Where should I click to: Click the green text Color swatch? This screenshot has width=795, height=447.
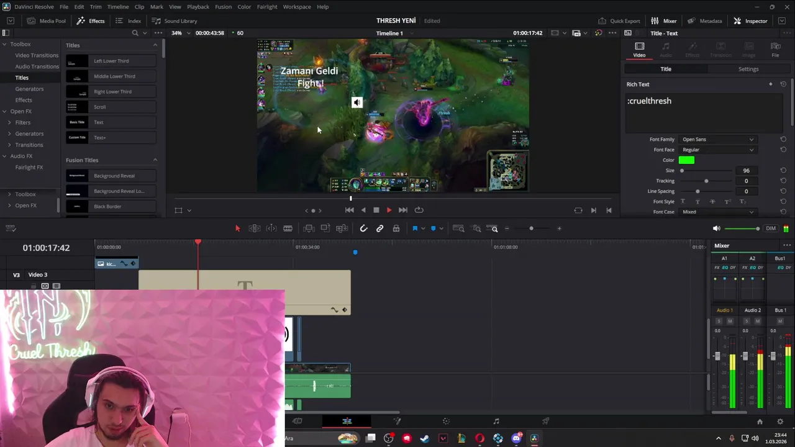(686, 160)
